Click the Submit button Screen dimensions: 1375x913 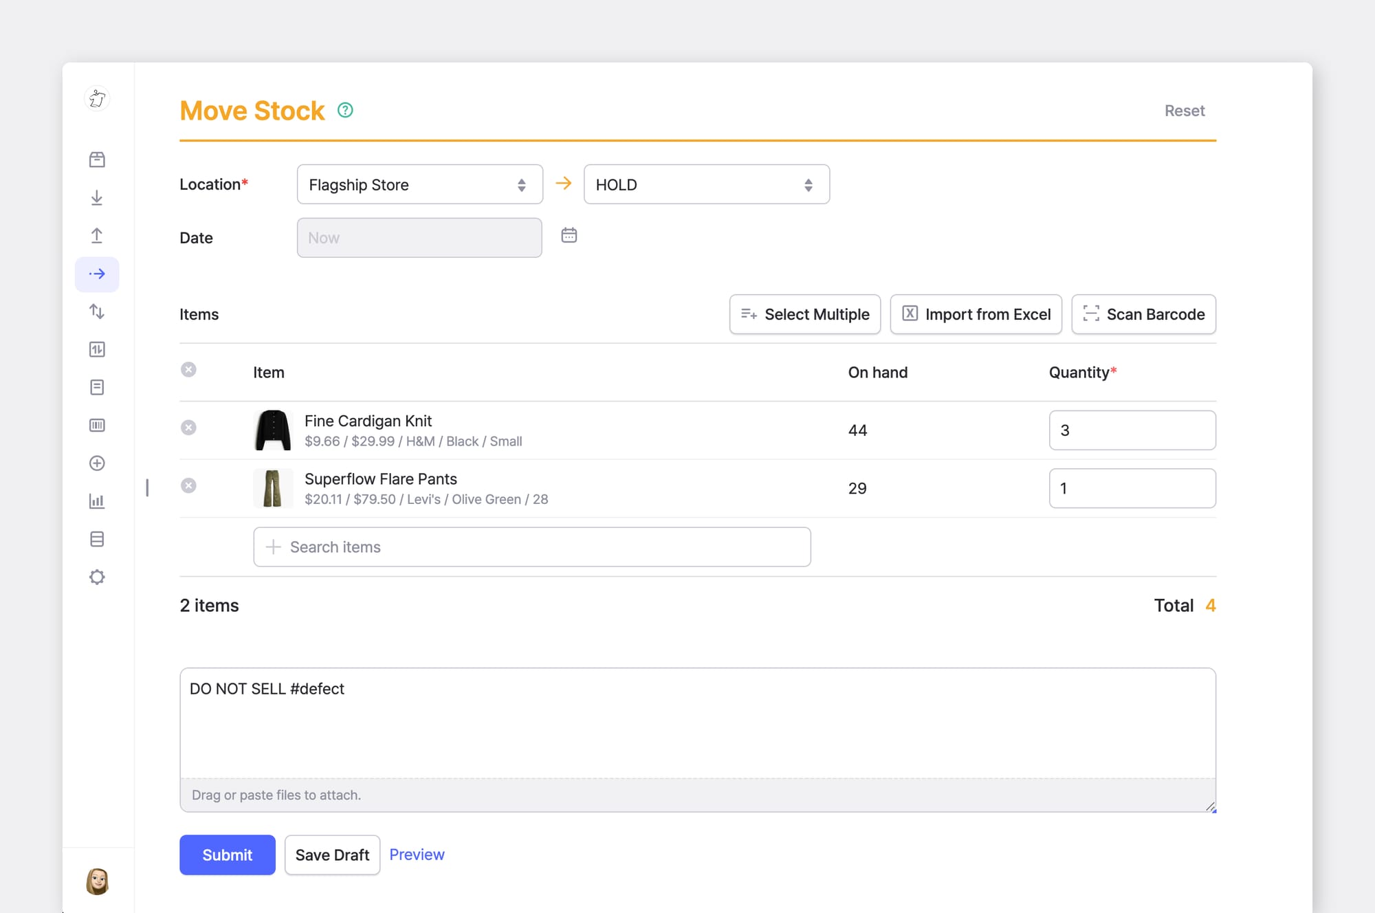(x=228, y=855)
